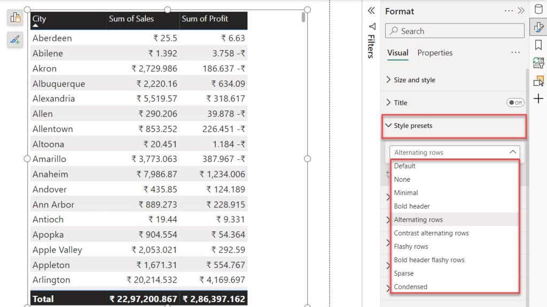
Task: Click the Ann Arbor city cell
Action: [53, 205]
